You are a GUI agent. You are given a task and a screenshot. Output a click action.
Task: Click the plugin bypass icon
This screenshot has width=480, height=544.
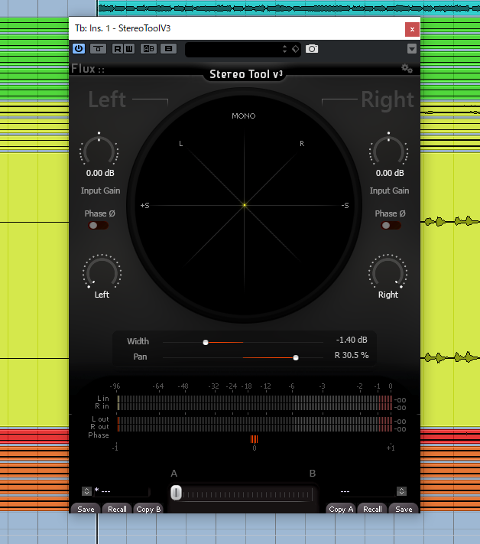[99, 48]
